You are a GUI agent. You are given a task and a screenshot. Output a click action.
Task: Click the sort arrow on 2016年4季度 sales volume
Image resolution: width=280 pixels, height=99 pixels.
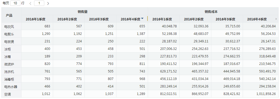click(142, 19)
